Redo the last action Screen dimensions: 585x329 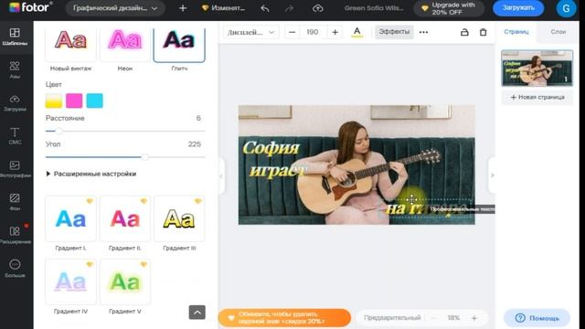tap(289, 8)
